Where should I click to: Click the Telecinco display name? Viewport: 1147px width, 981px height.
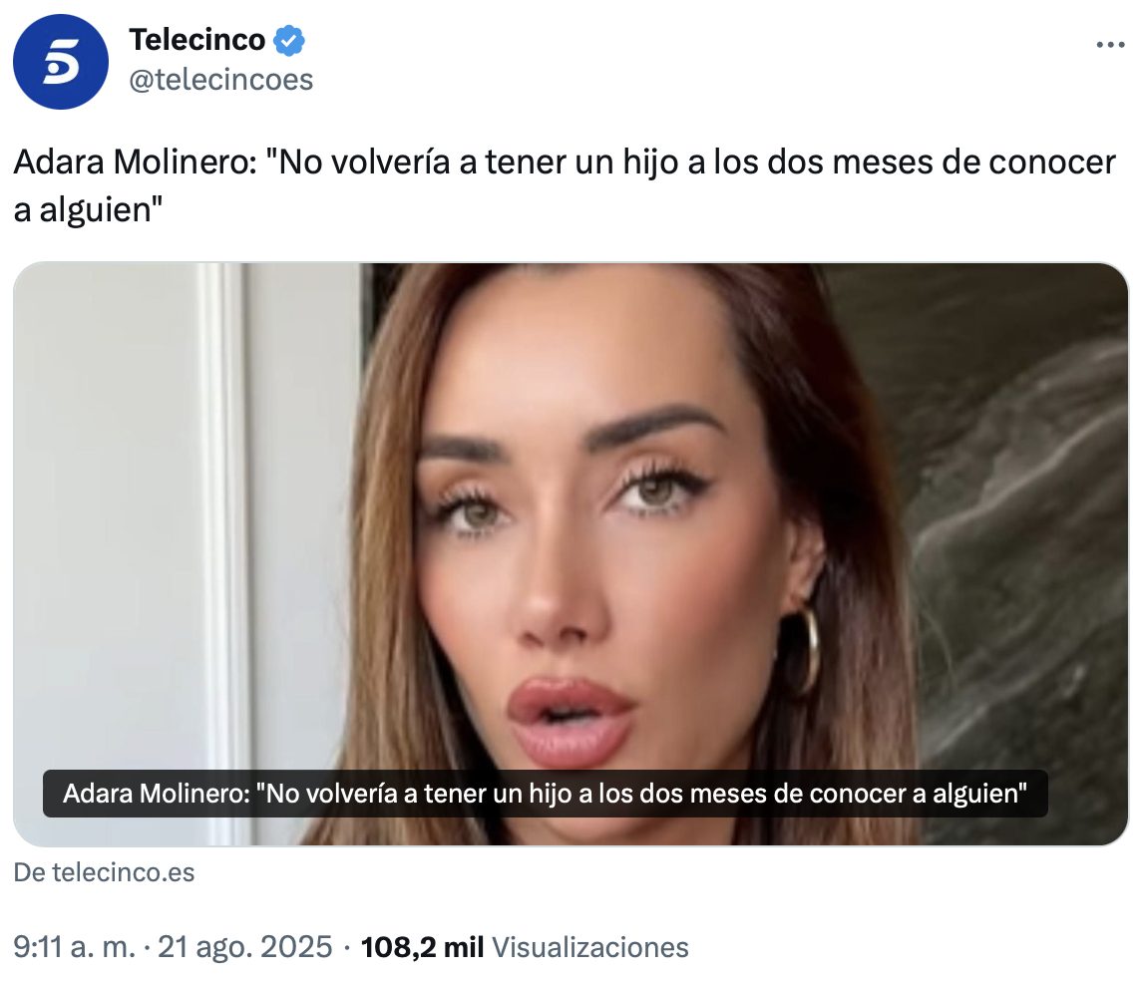[196, 40]
